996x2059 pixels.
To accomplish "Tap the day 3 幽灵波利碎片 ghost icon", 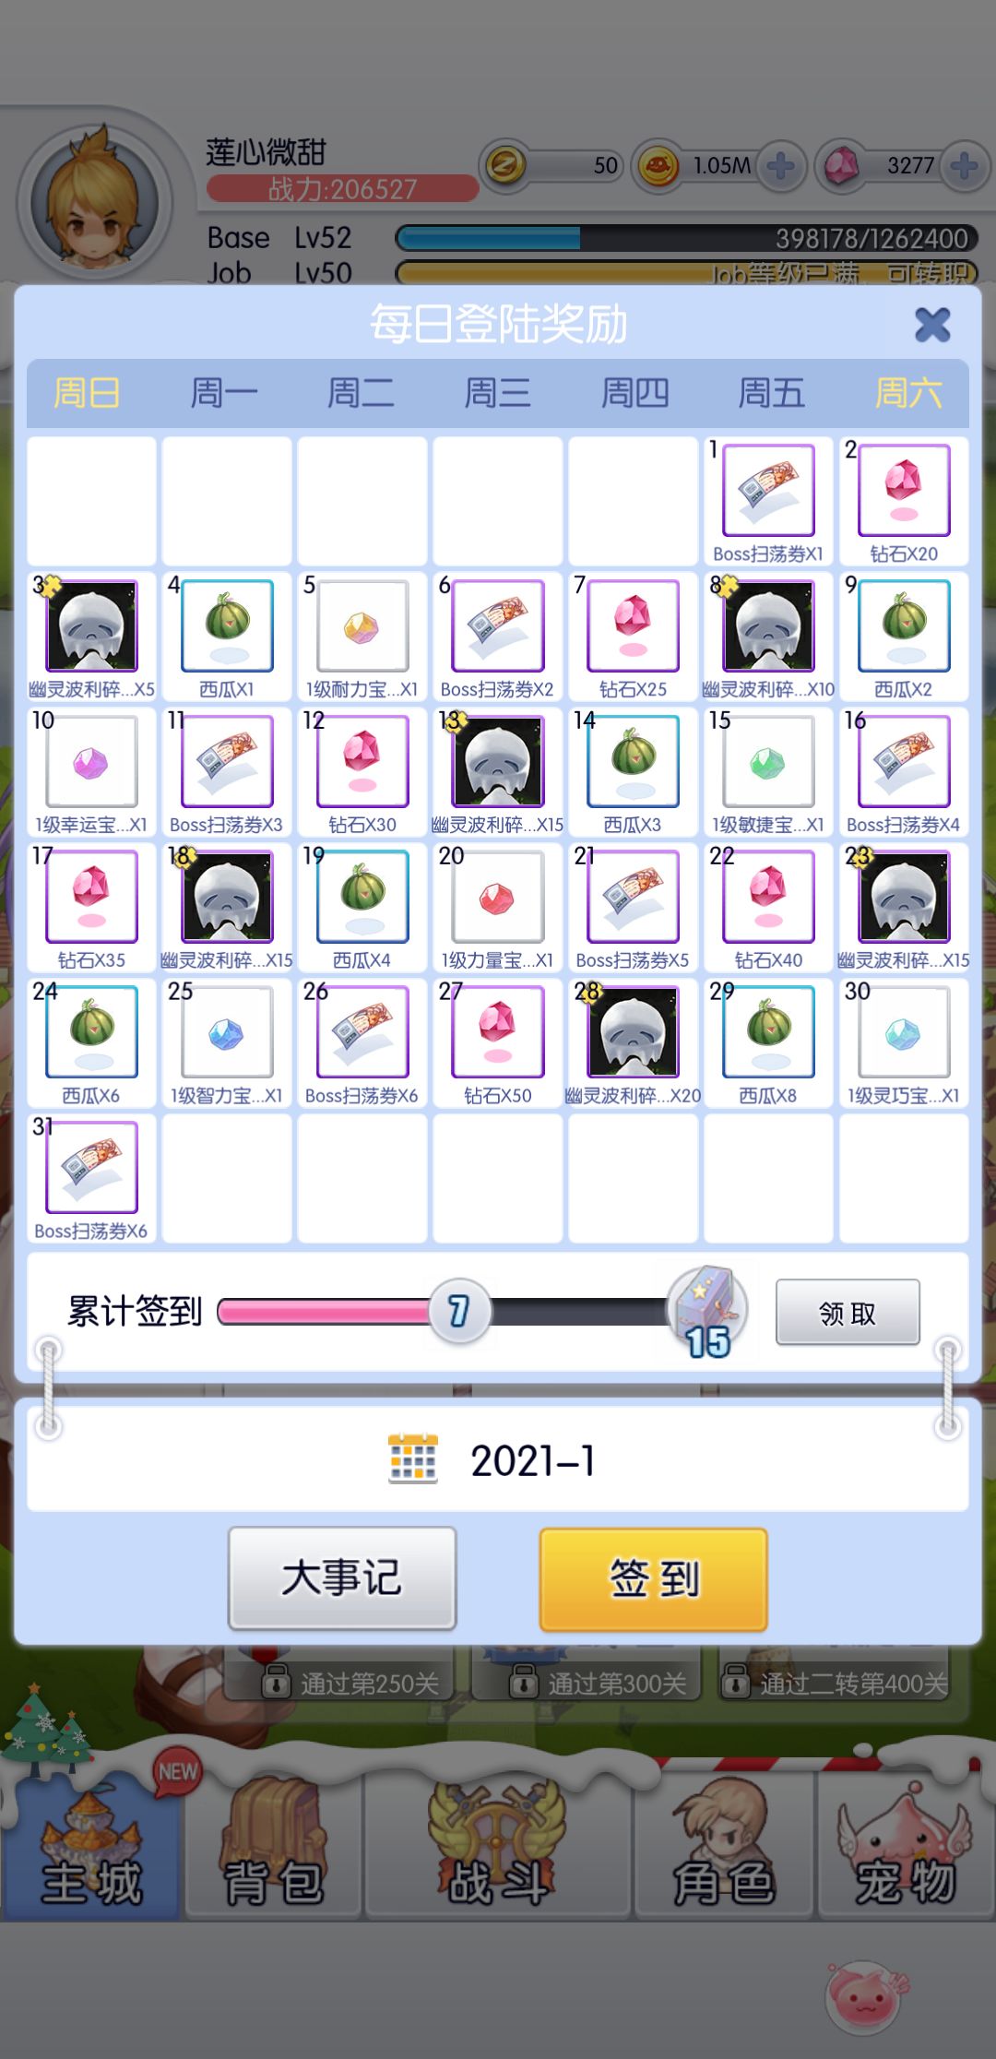I will tap(91, 625).
